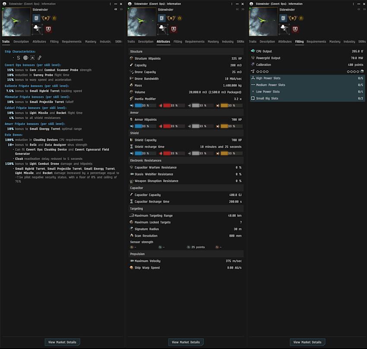Click the Signature Radius row
Image resolution: width=367 pixels, height=349 pixels.
tap(186, 229)
